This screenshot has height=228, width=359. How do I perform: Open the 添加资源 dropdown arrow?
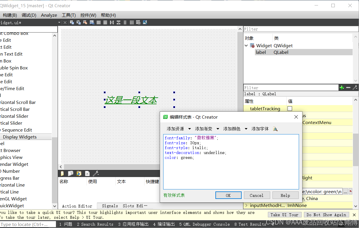[x=189, y=129]
